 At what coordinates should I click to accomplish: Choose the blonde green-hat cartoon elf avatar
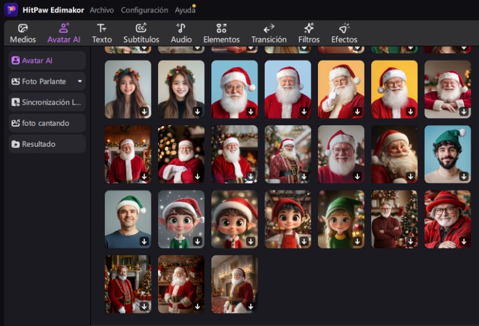click(x=341, y=219)
